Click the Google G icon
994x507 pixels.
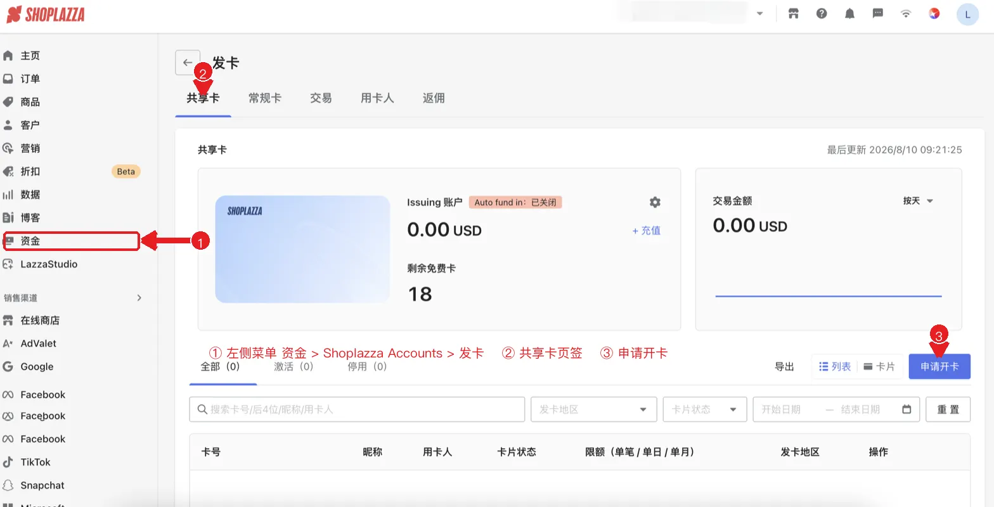8,366
